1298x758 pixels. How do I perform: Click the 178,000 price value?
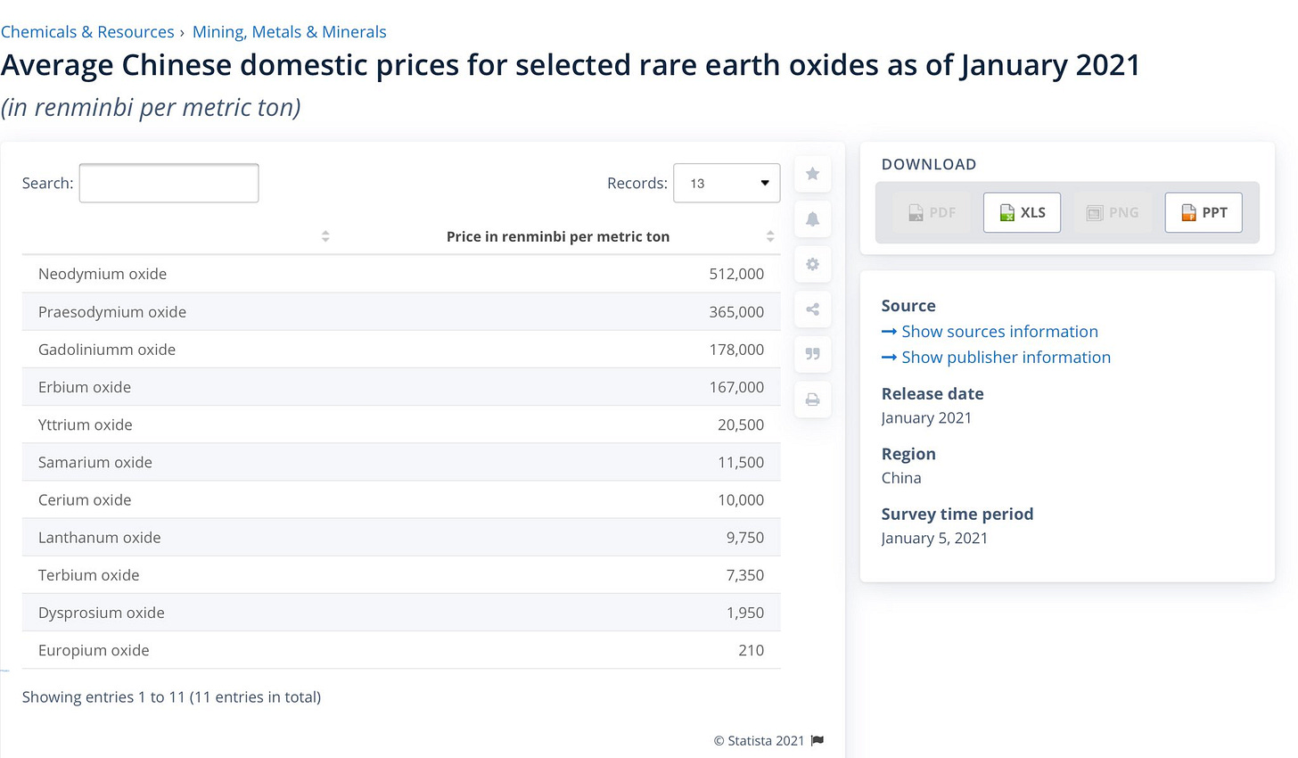[x=736, y=350]
